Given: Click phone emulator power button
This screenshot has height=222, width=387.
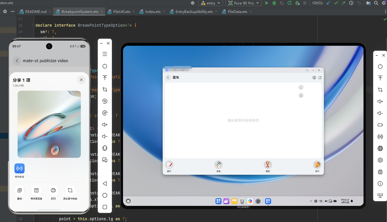Looking at the screenshot, I should pyautogui.click(x=105, y=66).
